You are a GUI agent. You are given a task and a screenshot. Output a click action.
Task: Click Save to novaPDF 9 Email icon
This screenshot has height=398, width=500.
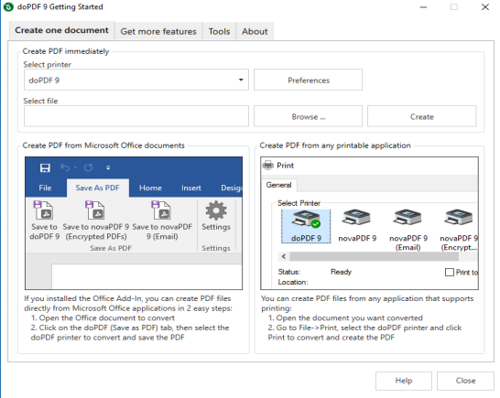162,210
